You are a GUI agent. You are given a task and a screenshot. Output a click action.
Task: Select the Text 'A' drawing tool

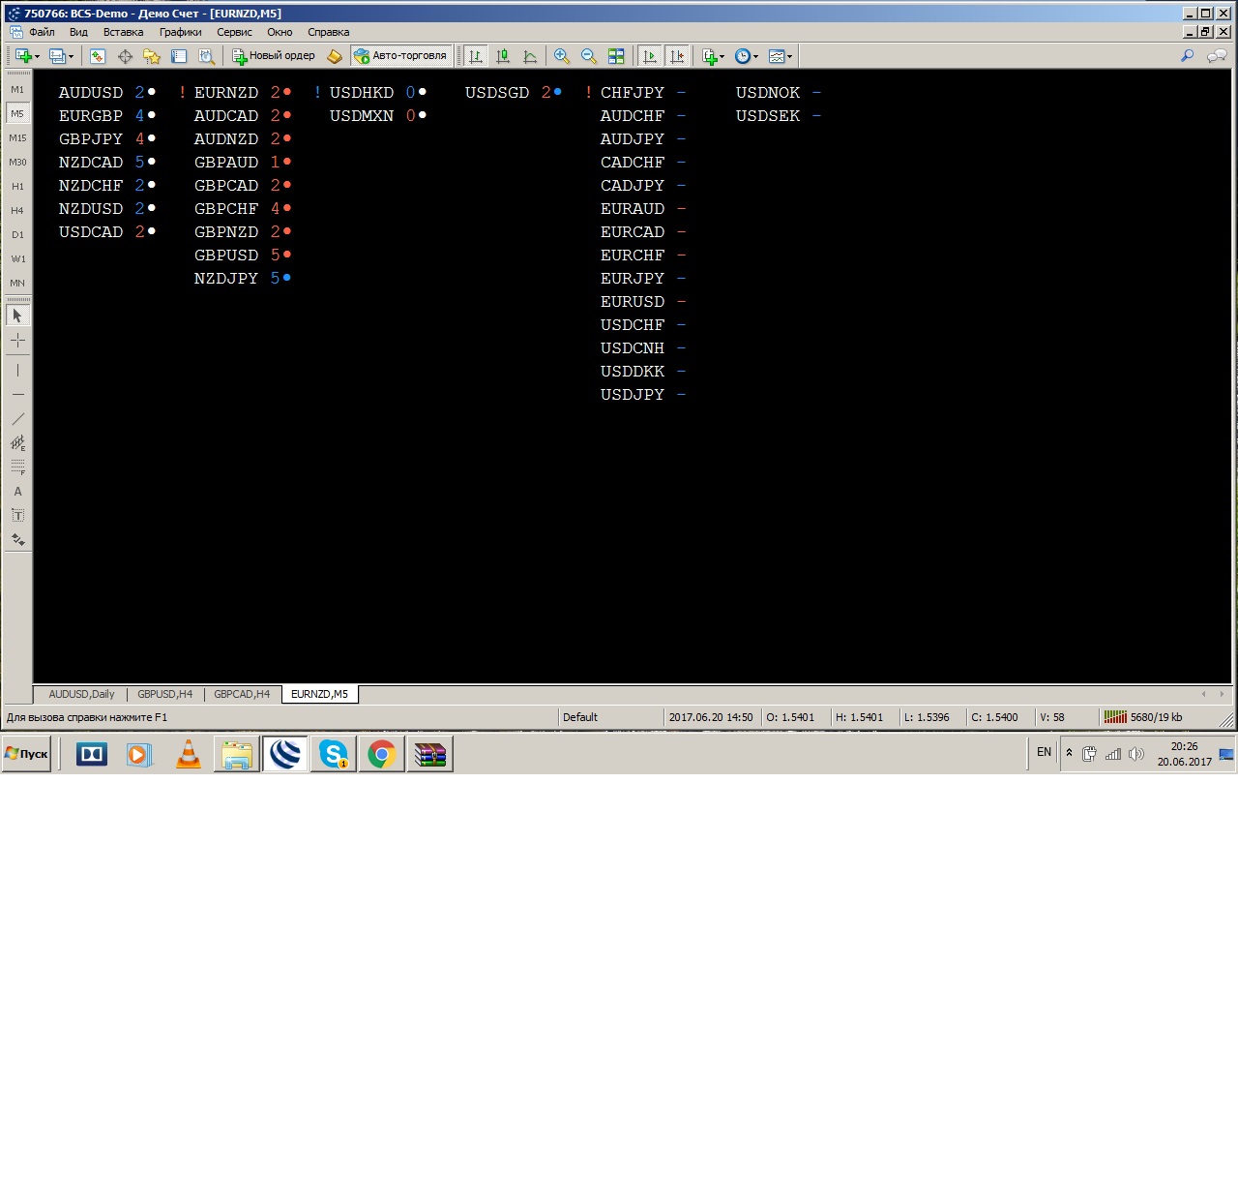click(17, 492)
